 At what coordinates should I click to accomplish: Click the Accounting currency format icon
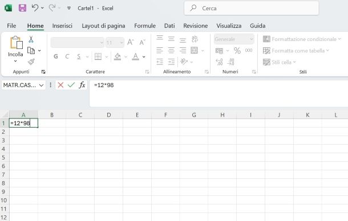pyautogui.click(x=219, y=51)
